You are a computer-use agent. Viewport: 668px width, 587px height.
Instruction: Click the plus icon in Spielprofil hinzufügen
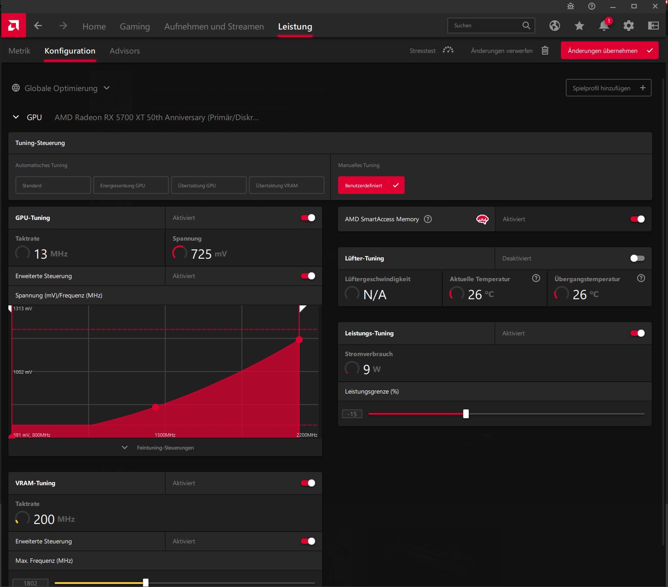pos(643,88)
